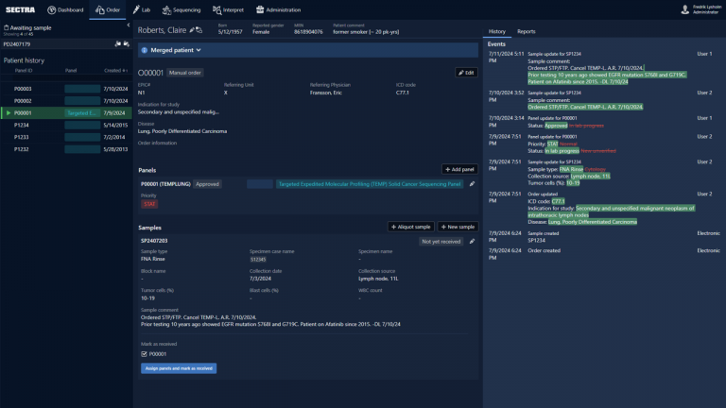This screenshot has height=408, width=726.
Task: Click the Aliquot sample button
Action: coord(410,227)
